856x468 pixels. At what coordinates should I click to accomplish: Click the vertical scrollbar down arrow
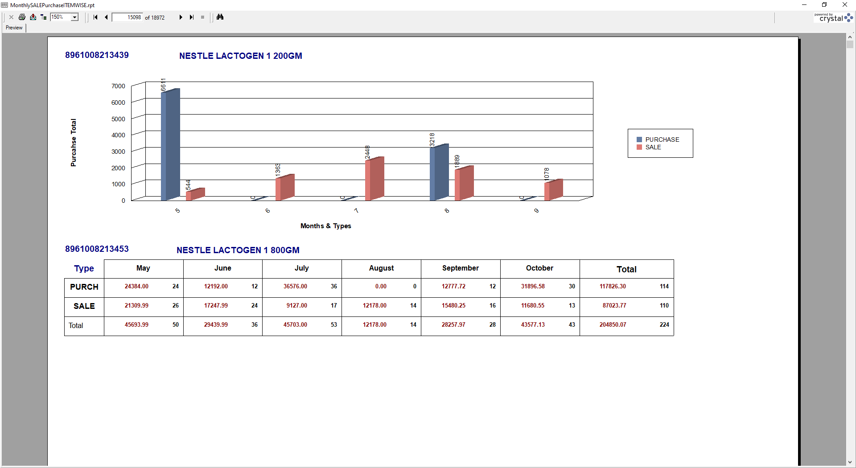(x=850, y=463)
